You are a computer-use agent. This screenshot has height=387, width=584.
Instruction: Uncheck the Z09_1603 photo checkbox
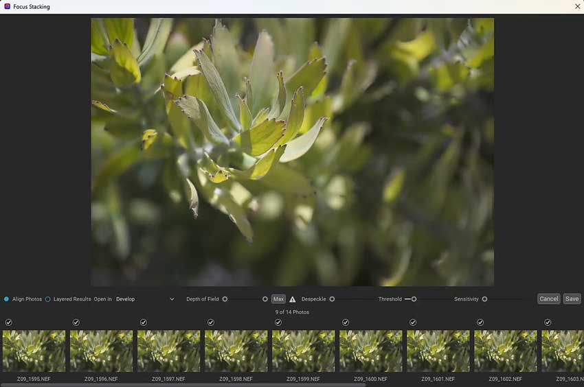(x=548, y=322)
